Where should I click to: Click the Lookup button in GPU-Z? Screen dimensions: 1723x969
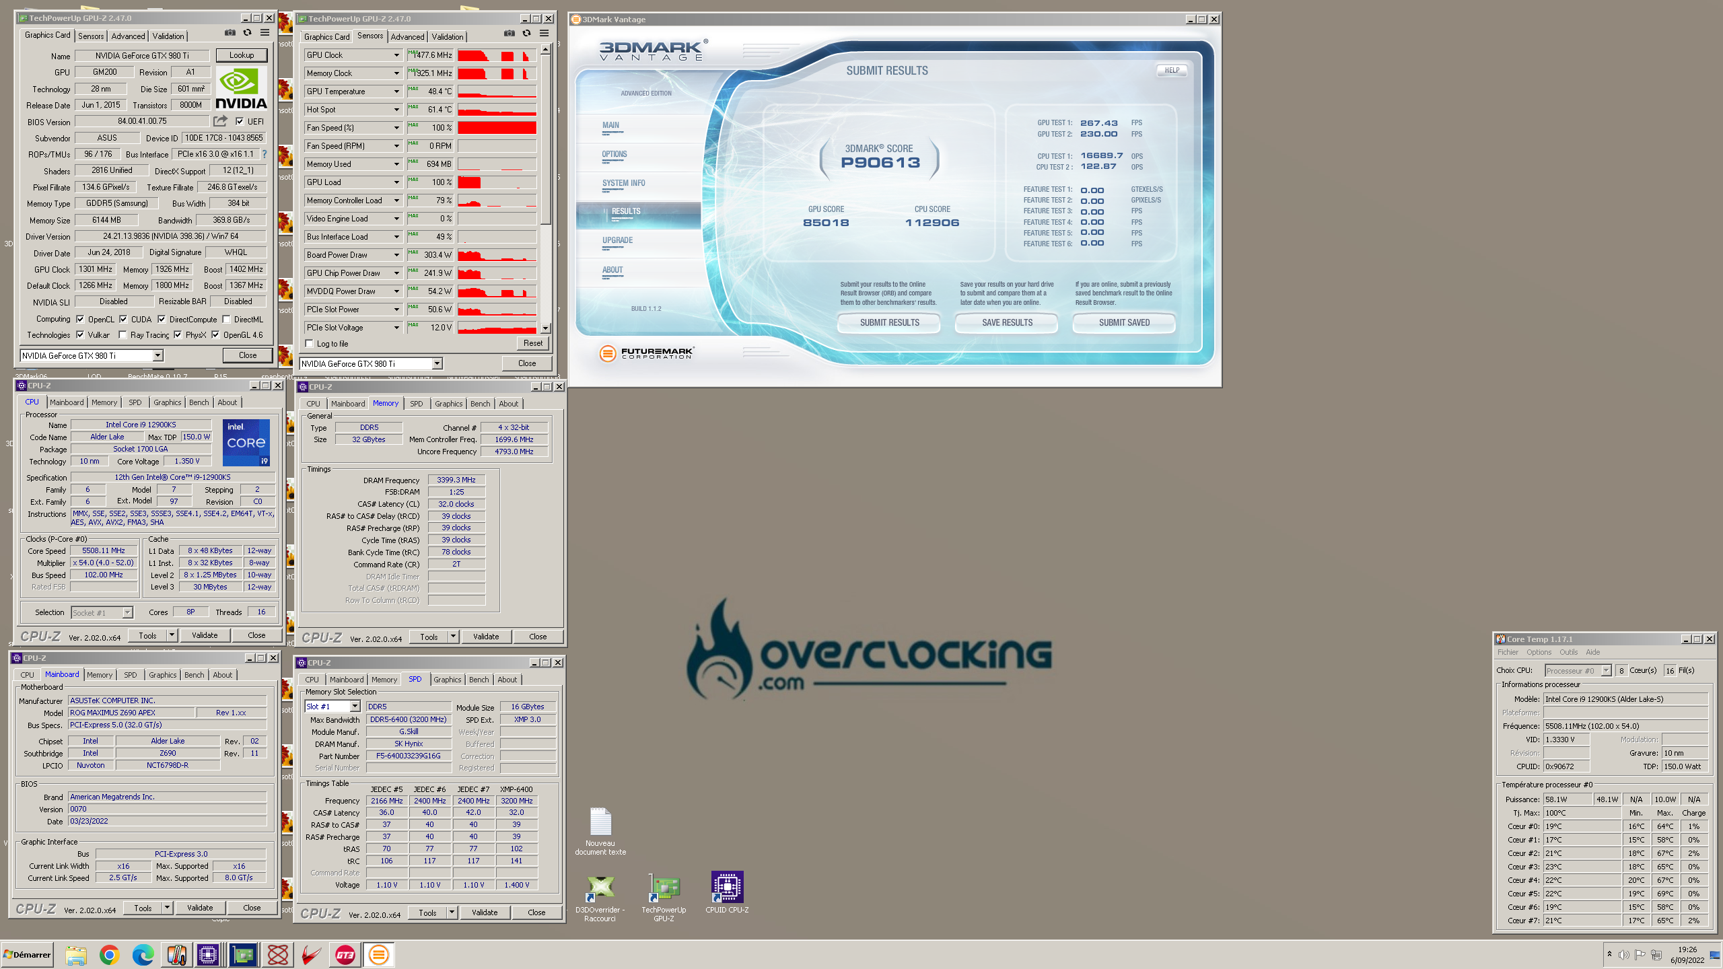242,55
